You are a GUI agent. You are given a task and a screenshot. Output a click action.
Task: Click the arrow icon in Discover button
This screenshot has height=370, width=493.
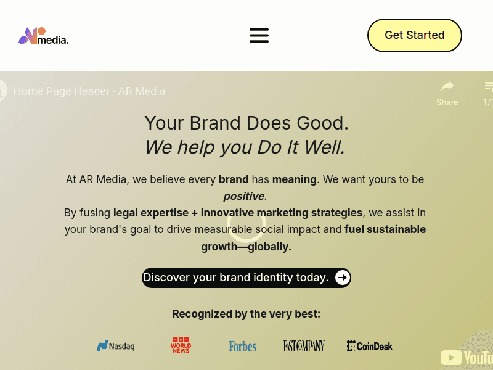point(343,277)
